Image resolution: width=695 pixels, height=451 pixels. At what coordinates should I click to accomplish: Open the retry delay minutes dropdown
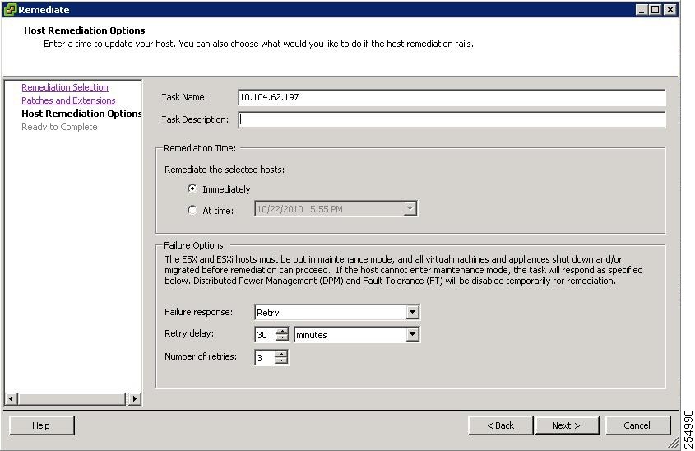[412, 334]
